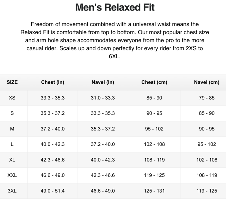
Task: Click the Men's Relaxed Fit heading
Action: coord(115,7)
